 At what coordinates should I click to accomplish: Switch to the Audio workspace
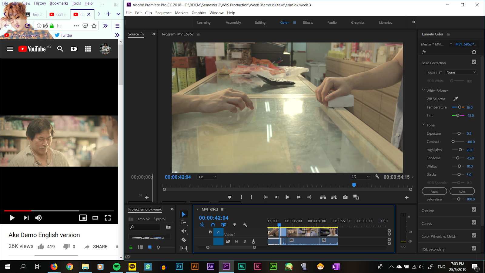(x=332, y=22)
